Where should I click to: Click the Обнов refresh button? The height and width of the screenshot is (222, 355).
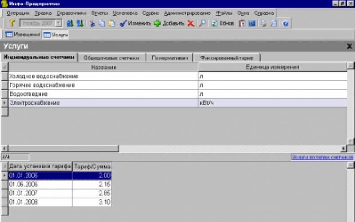(x=222, y=24)
